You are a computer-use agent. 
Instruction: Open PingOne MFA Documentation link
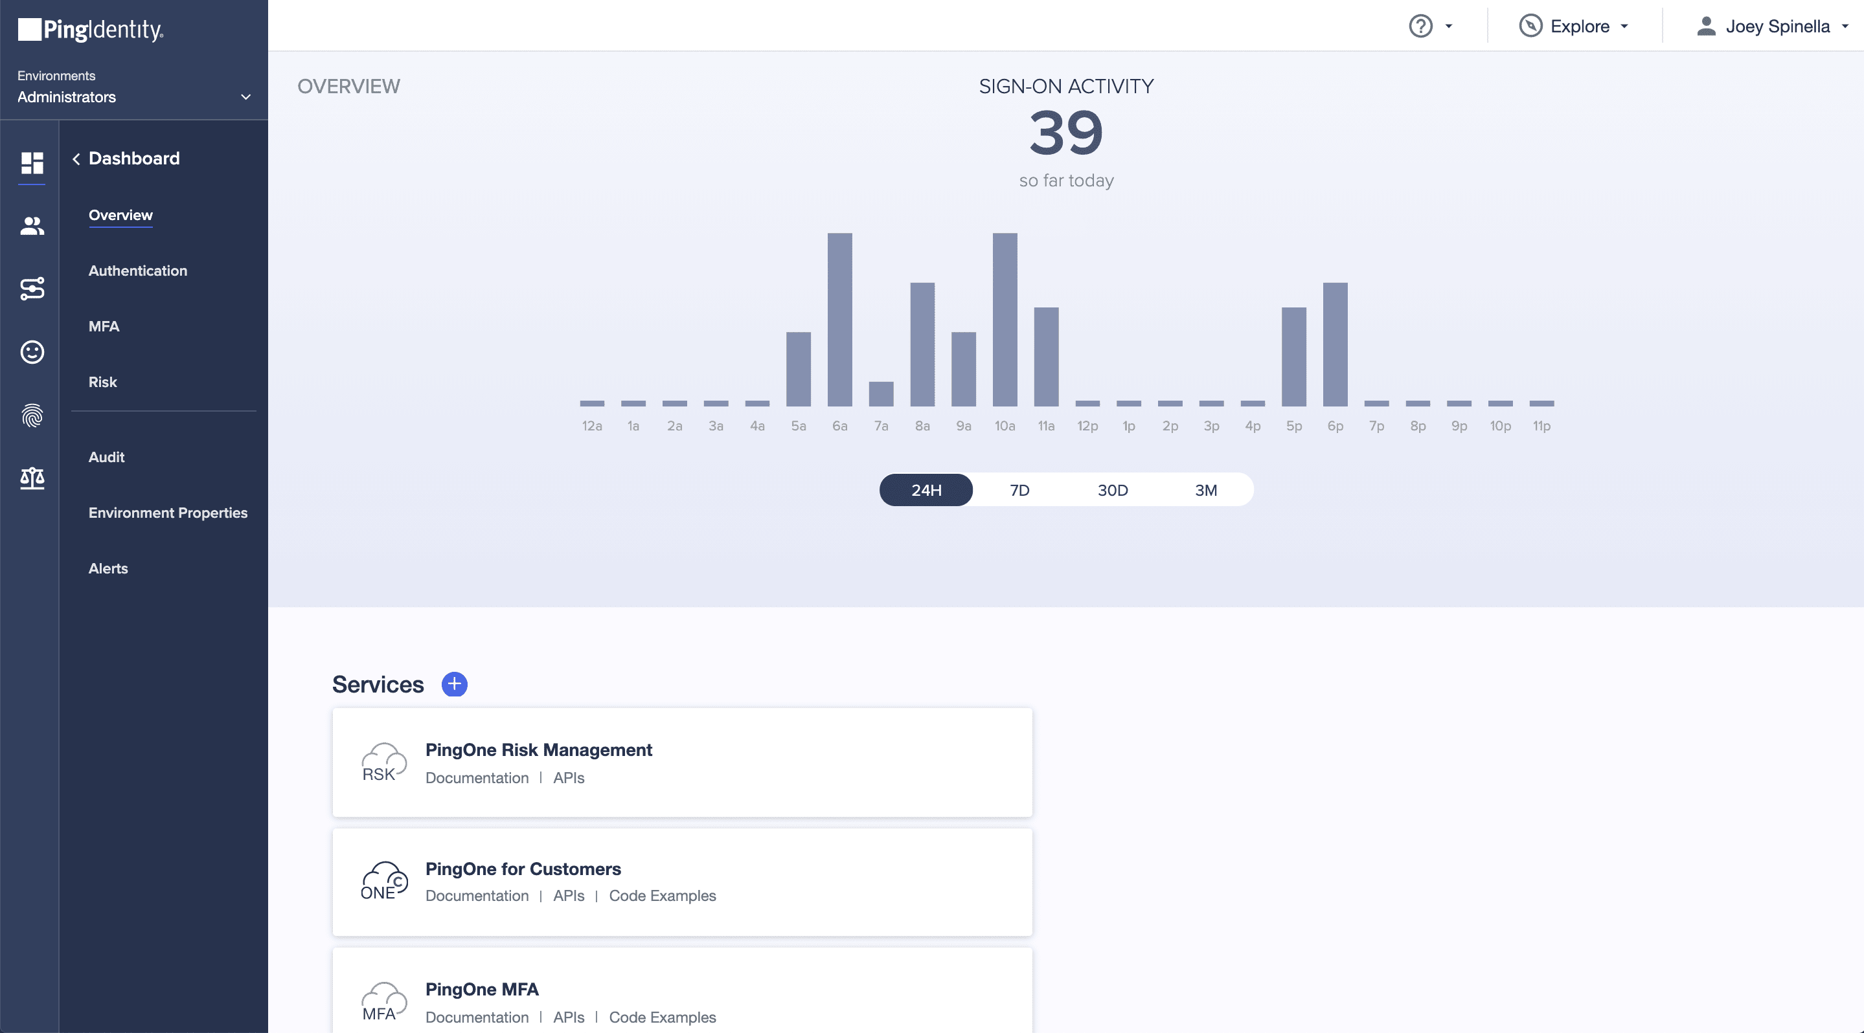pos(477,1017)
